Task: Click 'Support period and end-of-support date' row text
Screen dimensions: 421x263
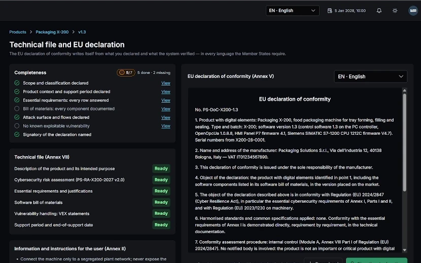Action: (54, 225)
